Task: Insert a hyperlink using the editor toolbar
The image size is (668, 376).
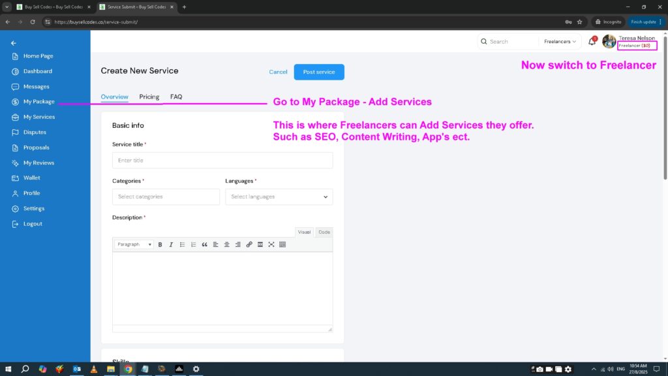Action: [249, 244]
